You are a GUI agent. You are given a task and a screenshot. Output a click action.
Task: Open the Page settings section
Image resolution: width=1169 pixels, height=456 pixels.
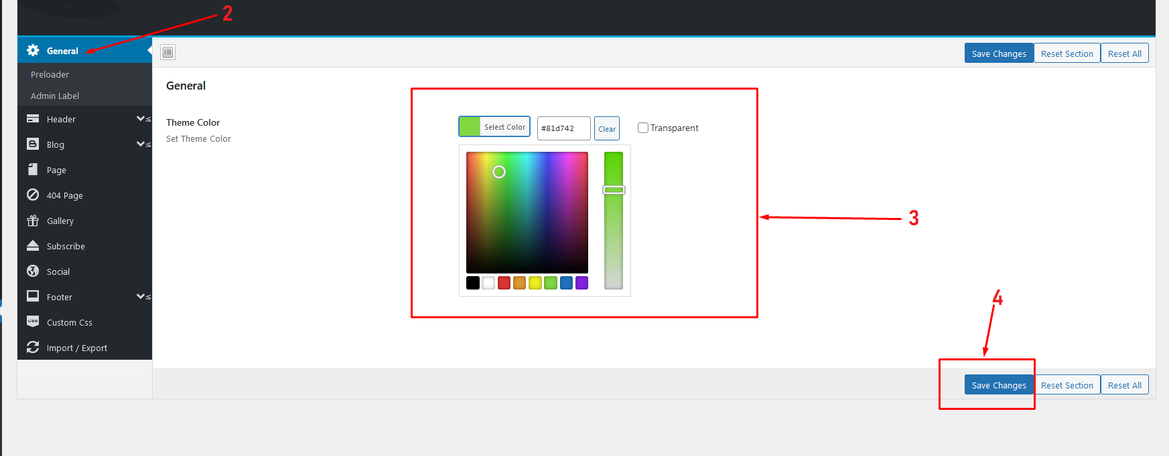tap(56, 170)
